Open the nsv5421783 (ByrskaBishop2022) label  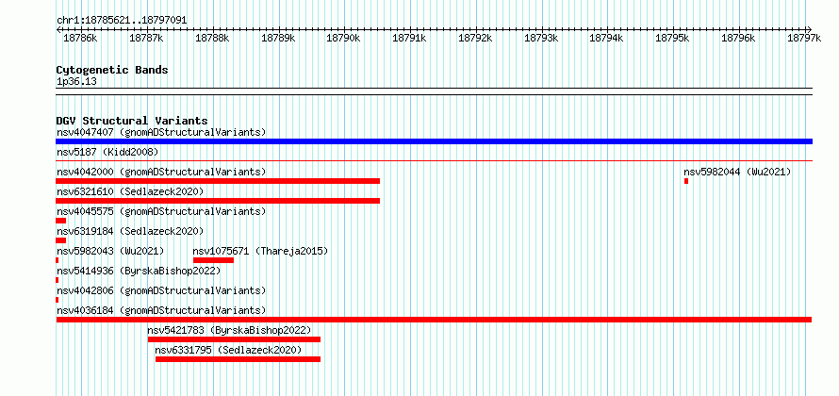click(x=229, y=330)
